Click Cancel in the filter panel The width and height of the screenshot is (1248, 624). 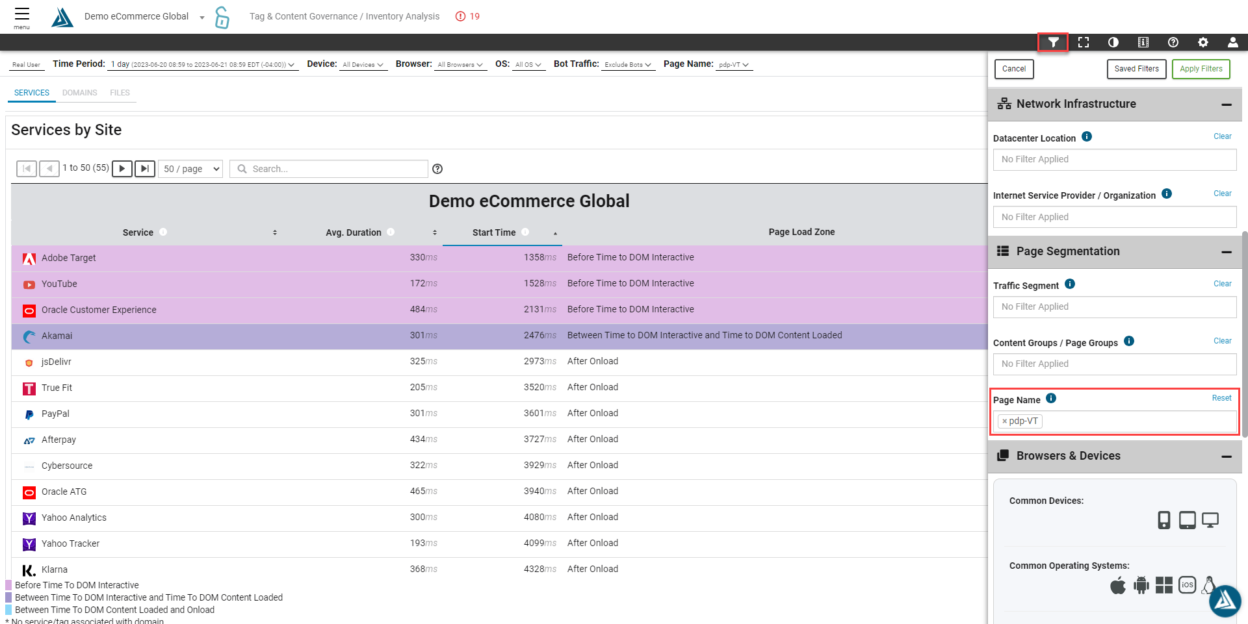pos(1014,69)
